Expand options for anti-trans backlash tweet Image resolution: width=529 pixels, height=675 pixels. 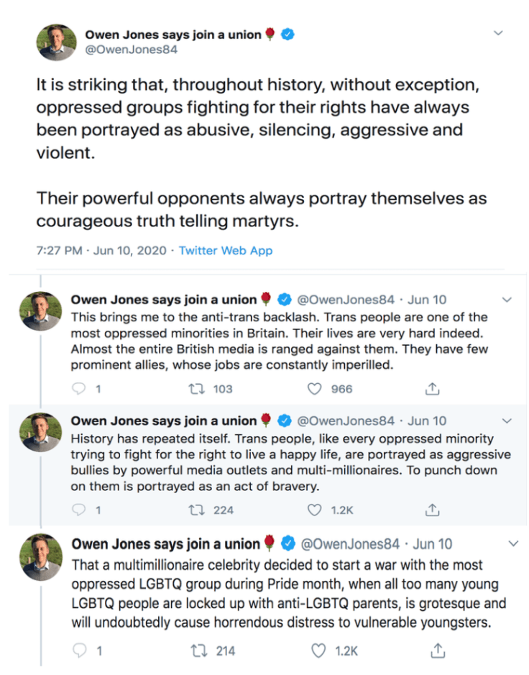507,300
